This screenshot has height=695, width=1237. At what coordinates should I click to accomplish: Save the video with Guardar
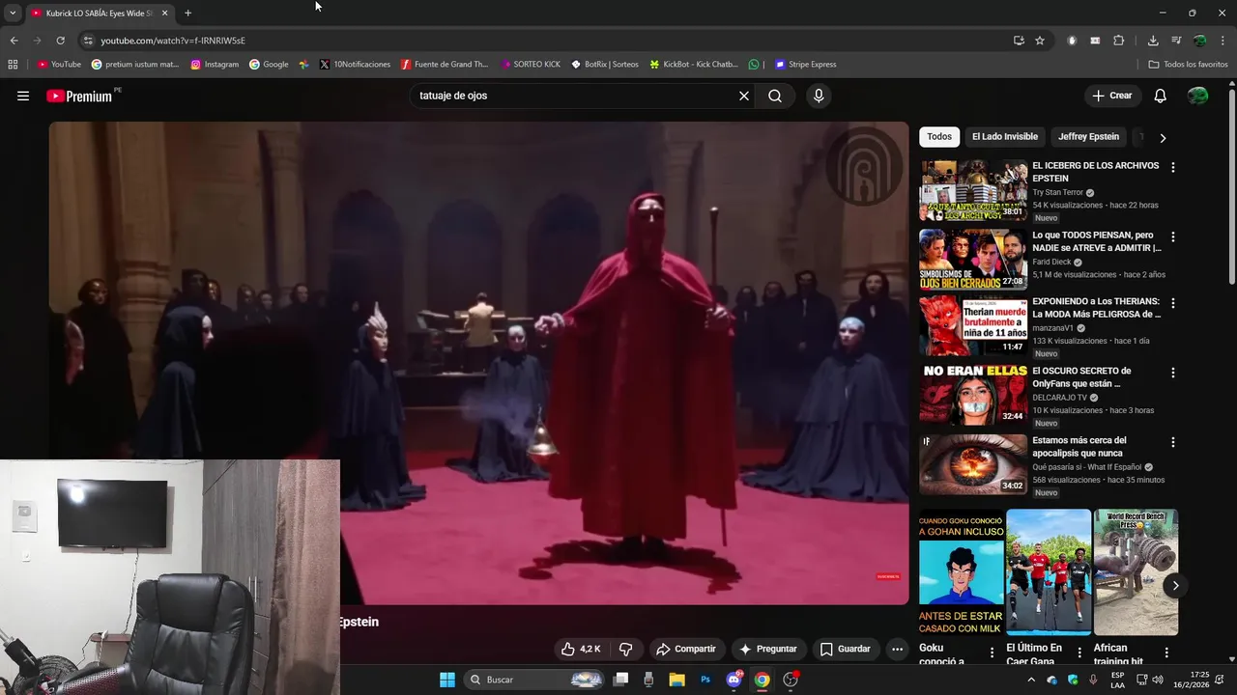click(846, 649)
